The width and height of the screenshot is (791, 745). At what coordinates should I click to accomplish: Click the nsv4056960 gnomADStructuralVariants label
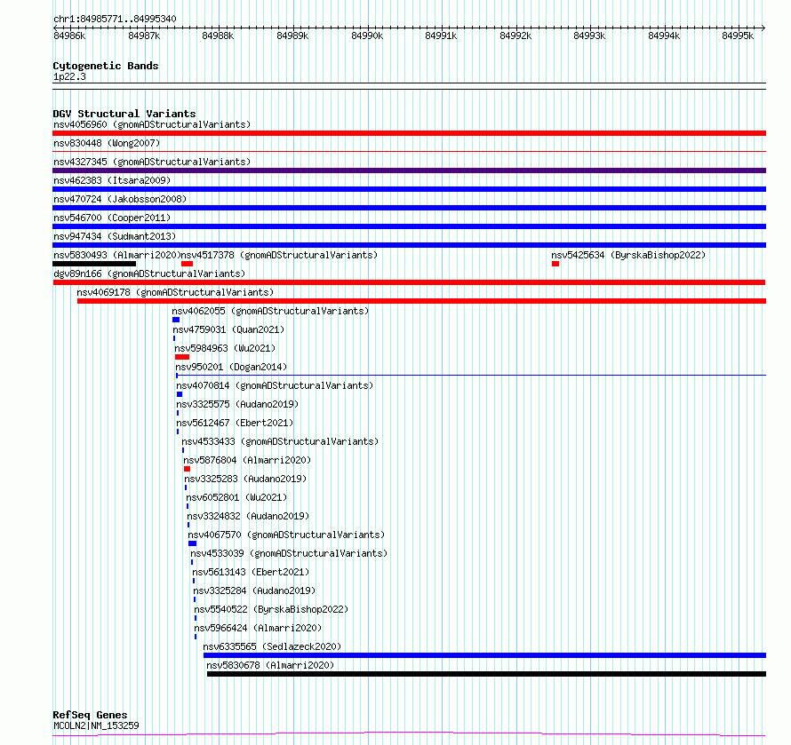coord(152,124)
